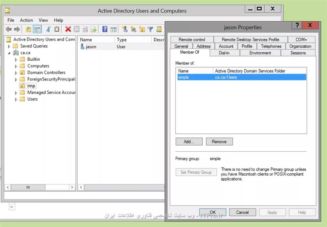The width and height of the screenshot is (327, 227).
Task: Create a new user via toolbar icon
Action: (x=125, y=29)
